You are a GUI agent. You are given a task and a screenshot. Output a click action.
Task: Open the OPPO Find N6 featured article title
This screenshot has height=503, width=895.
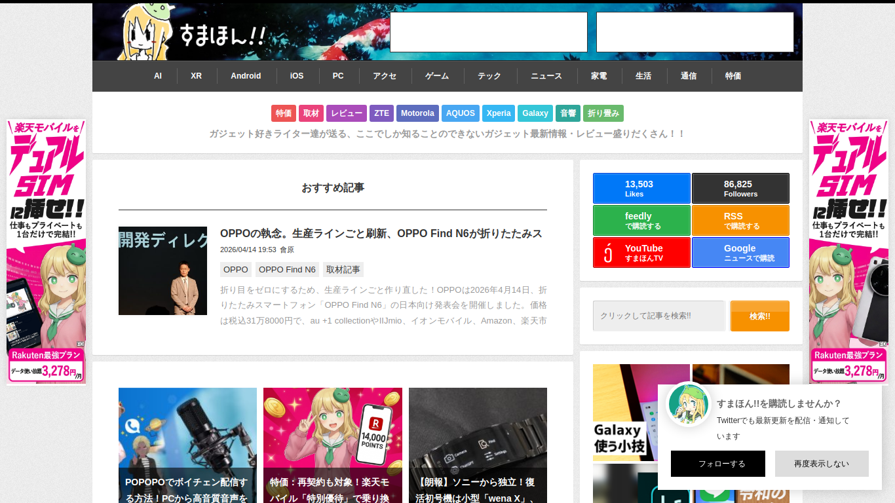pos(381,234)
